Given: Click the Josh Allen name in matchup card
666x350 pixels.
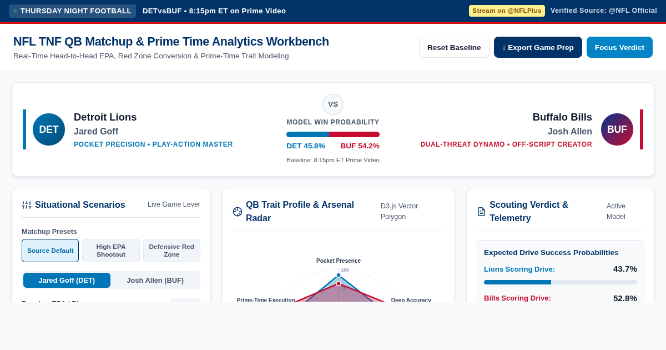Looking at the screenshot, I should [x=570, y=132].
